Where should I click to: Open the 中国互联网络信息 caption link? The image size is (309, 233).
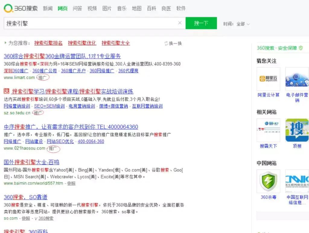(x=297, y=200)
